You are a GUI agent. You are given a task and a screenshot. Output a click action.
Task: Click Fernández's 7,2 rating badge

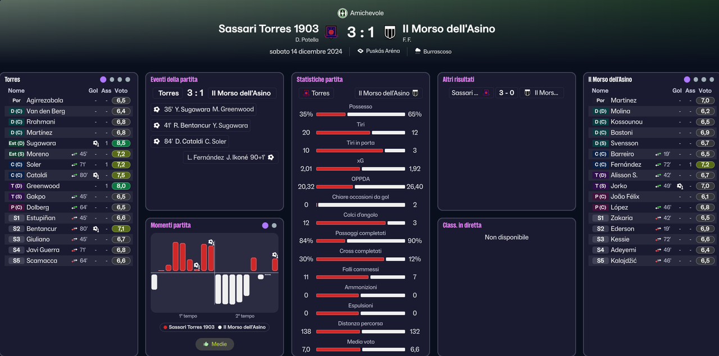click(705, 165)
